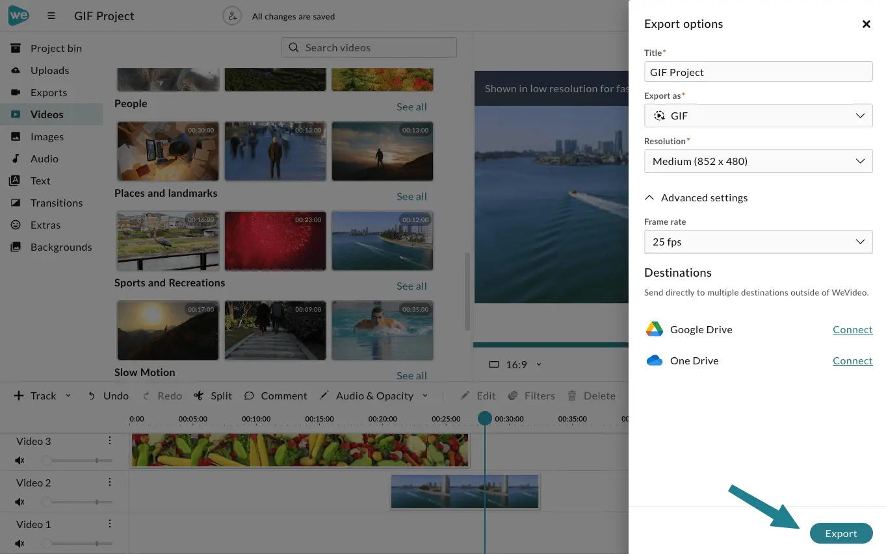See all Places and landmarks videos
Image resolution: width=886 pixels, height=554 pixels.
(411, 196)
